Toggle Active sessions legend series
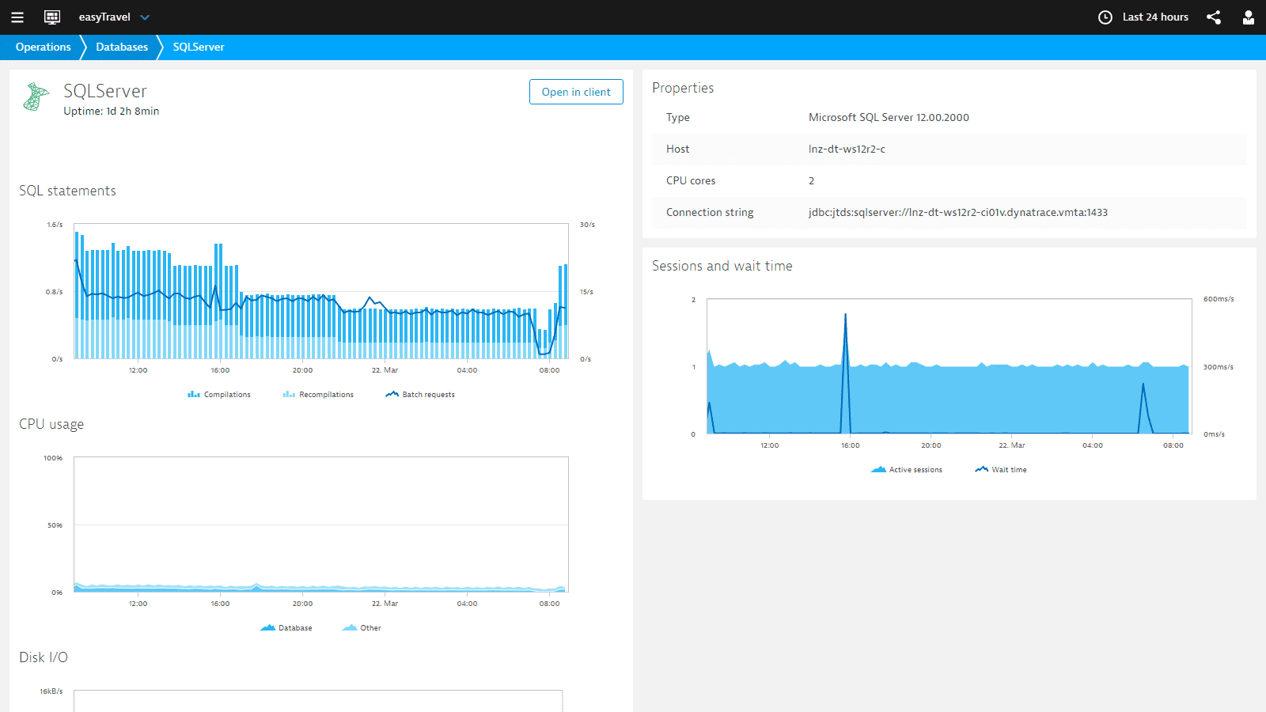1266x712 pixels. [x=907, y=469]
